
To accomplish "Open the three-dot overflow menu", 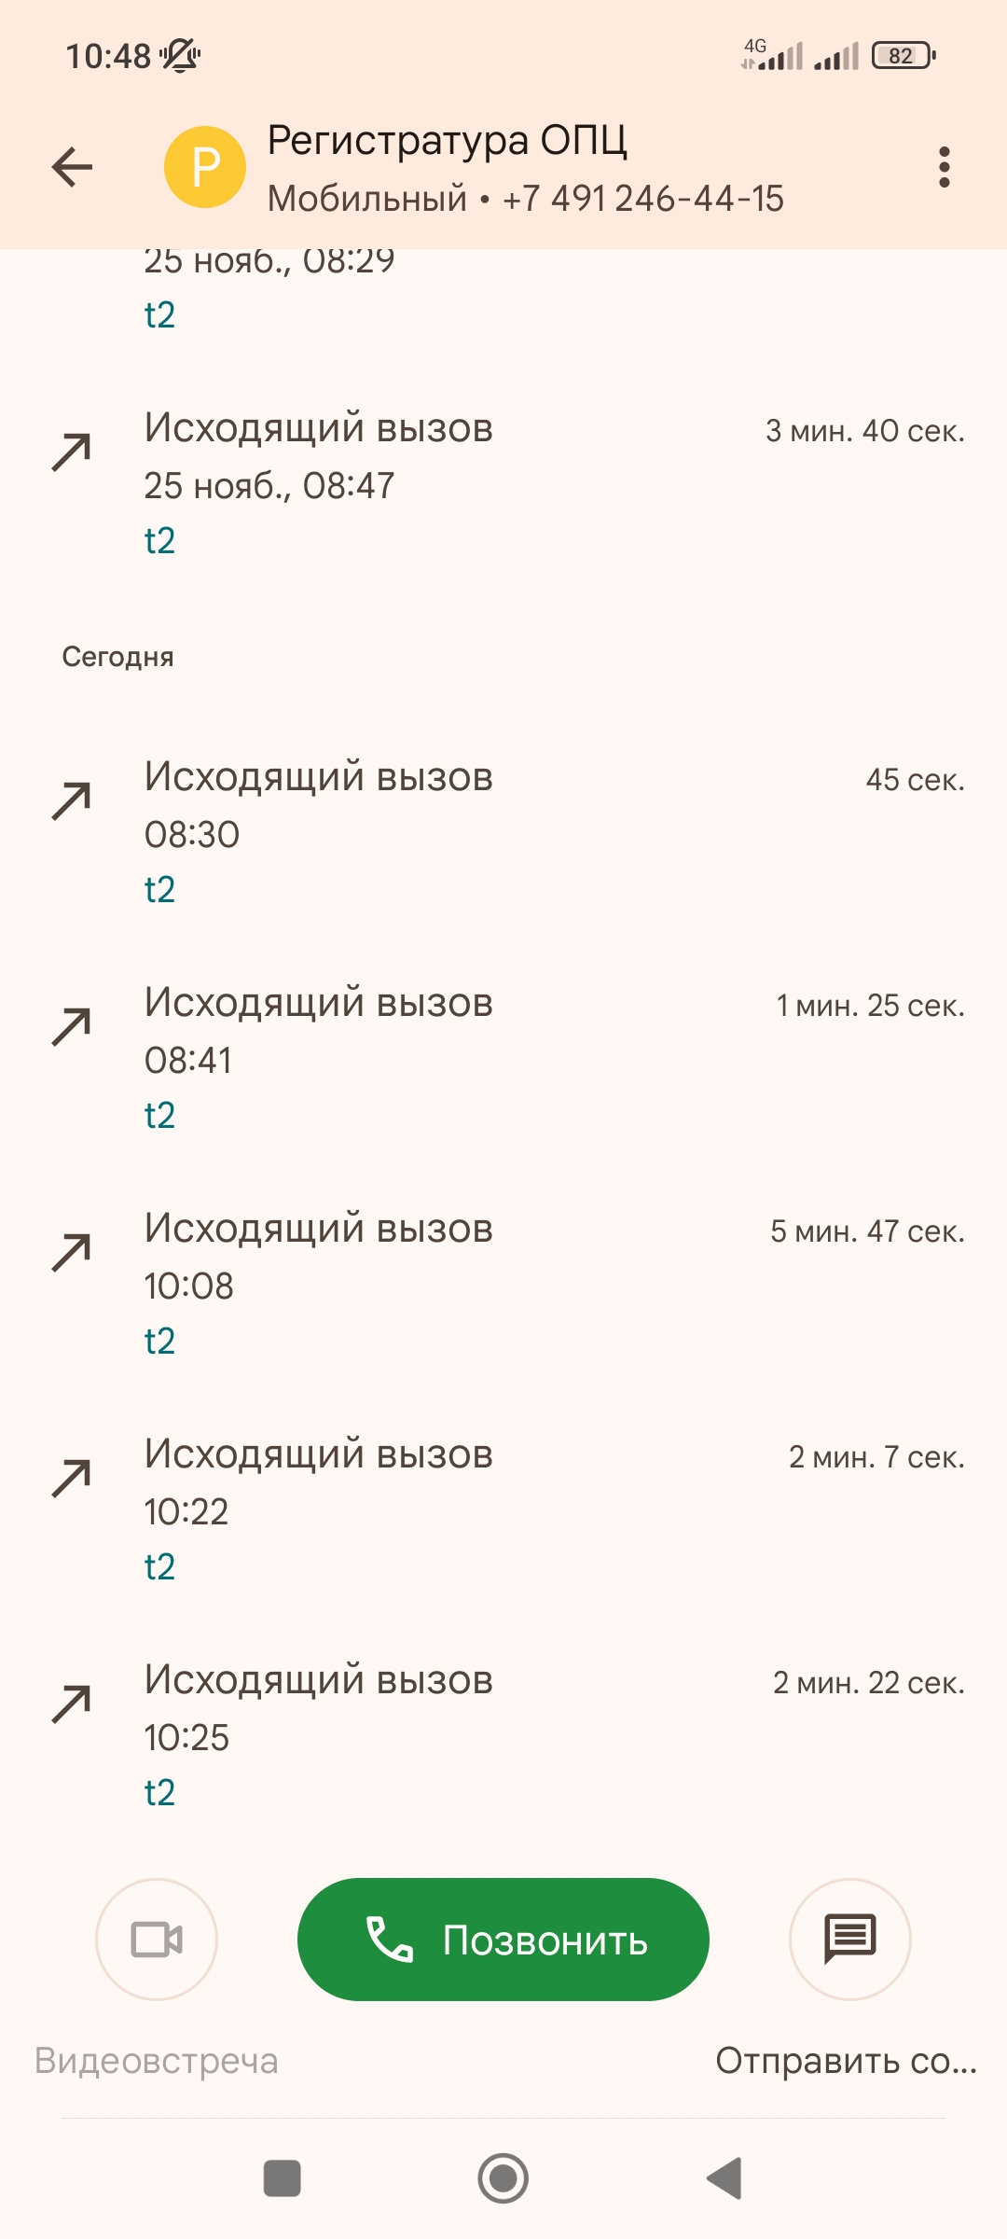I will click(x=944, y=168).
